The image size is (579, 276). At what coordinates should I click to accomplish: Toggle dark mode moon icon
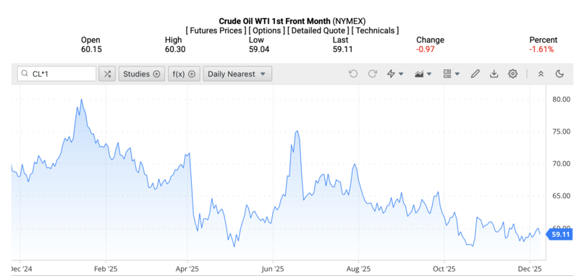(x=559, y=74)
